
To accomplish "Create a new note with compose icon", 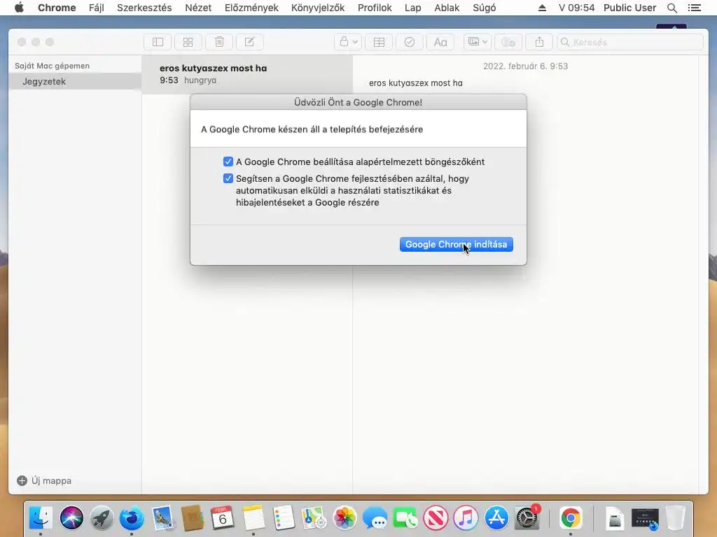I will 249,42.
